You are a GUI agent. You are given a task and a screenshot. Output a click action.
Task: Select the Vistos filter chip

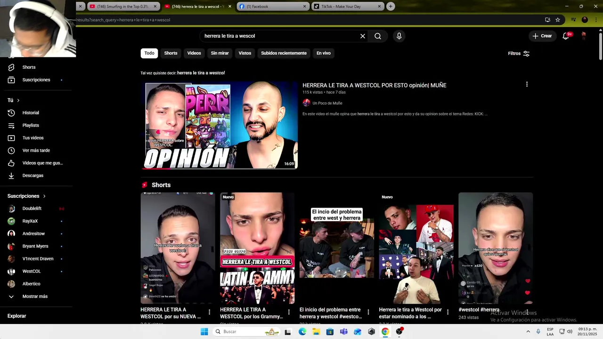[x=245, y=53]
